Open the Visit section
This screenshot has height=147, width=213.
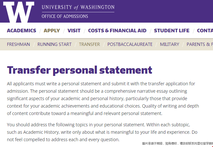(74, 31)
